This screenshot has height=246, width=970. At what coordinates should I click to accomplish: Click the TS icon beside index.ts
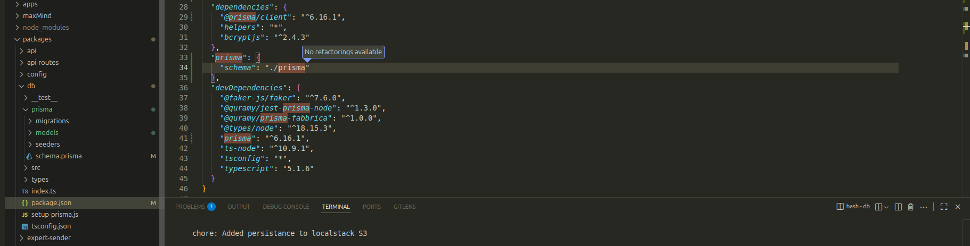[25, 191]
